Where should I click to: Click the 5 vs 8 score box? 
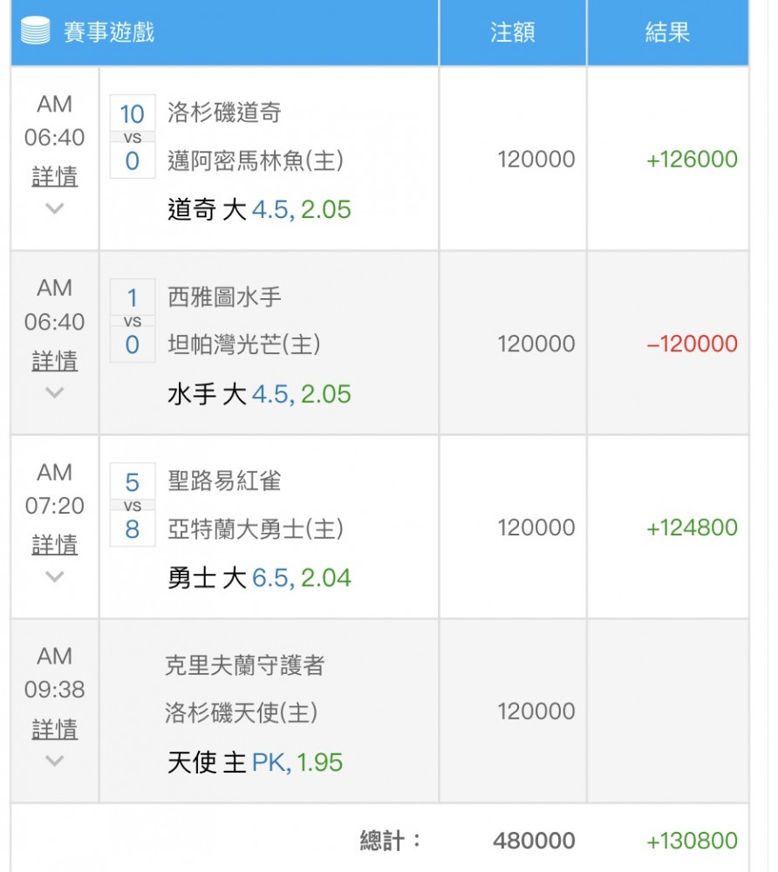click(x=133, y=505)
